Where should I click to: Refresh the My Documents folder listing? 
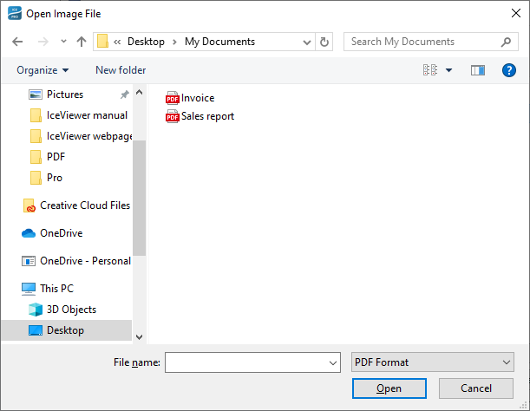324,42
